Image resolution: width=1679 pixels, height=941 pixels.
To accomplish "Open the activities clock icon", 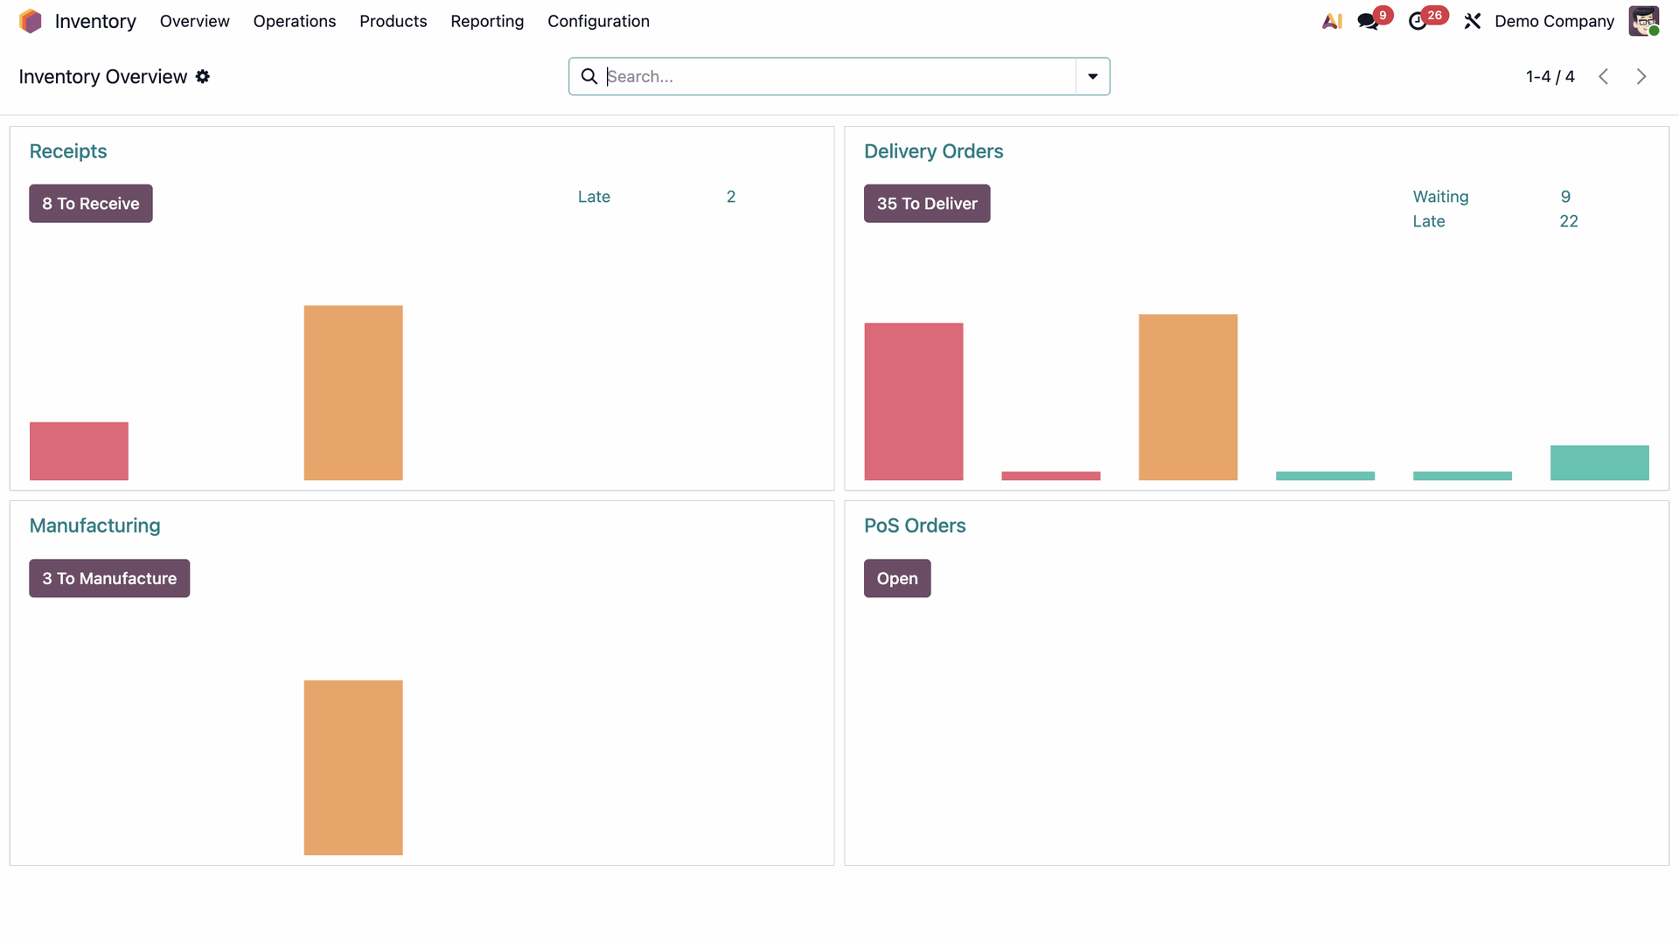I will (1418, 21).
